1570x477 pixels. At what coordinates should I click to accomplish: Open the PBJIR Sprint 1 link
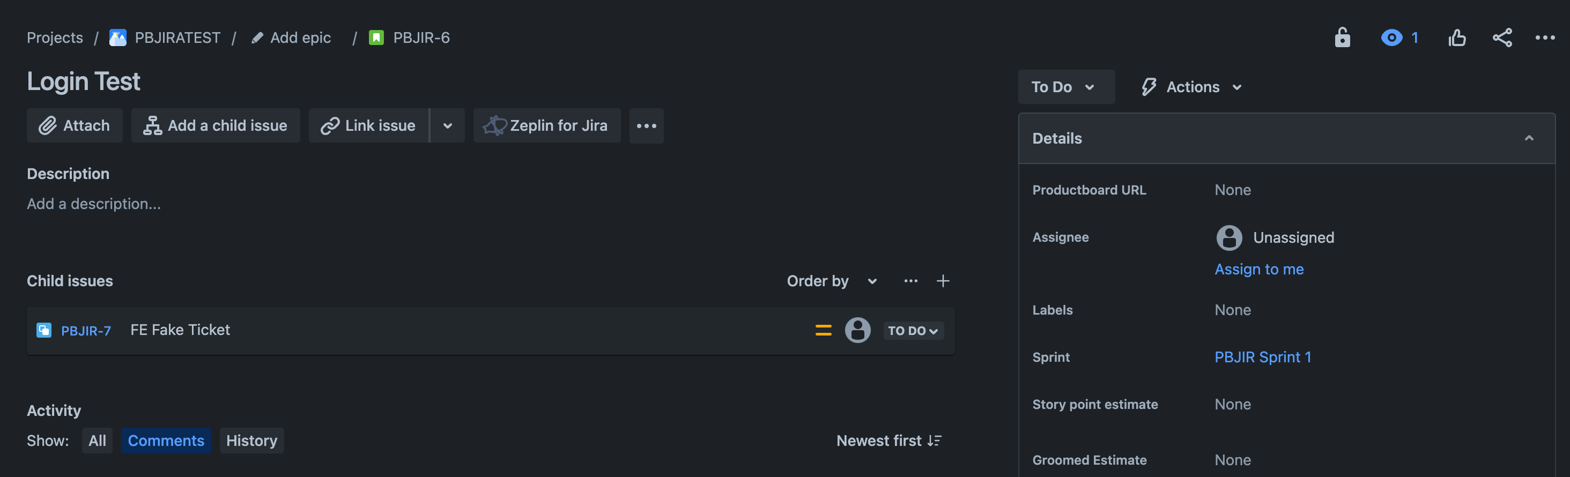[x=1262, y=357]
